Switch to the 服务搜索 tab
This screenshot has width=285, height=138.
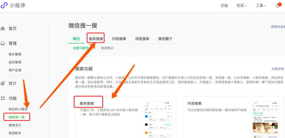96,39
